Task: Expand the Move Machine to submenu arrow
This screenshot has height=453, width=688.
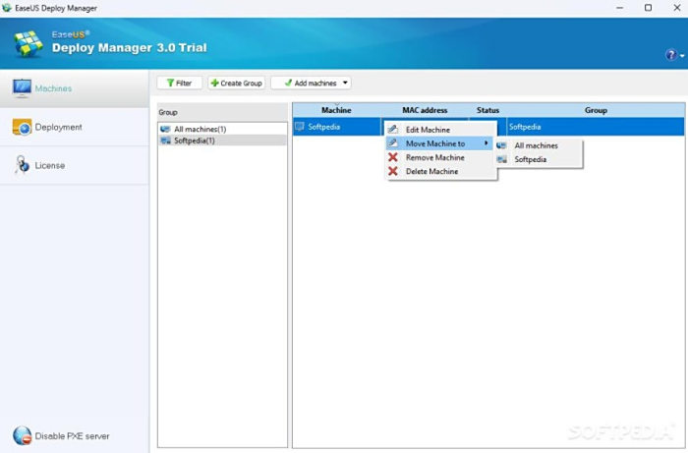Action: click(x=486, y=143)
